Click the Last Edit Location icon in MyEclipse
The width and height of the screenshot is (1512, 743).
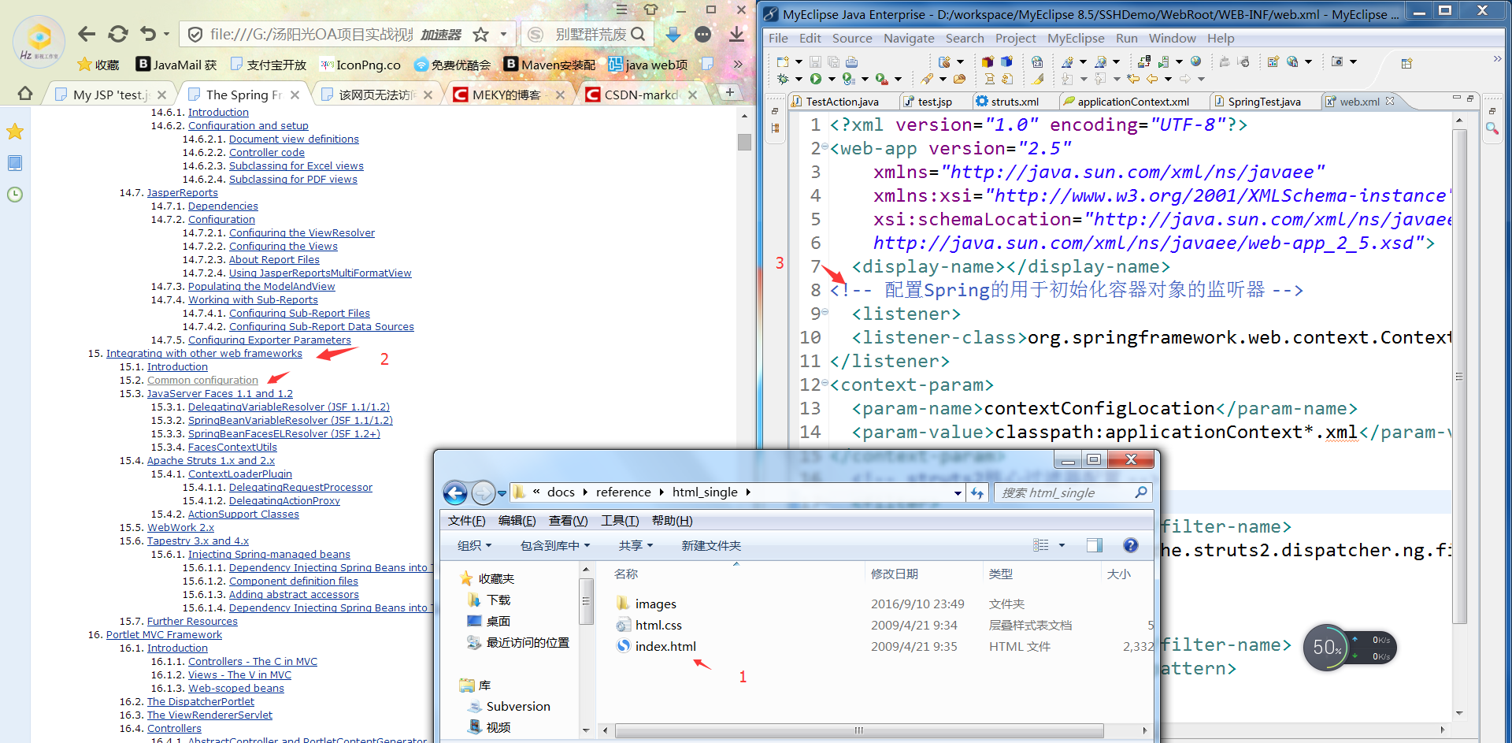1133,79
